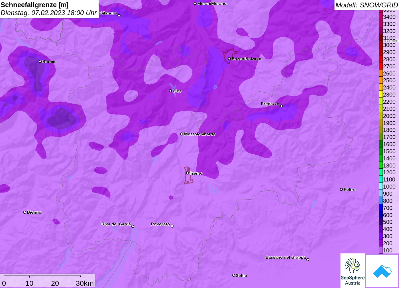Select the 100 m legend swatch
This screenshot has width=399, height=288.
pyautogui.click(x=381, y=250)
